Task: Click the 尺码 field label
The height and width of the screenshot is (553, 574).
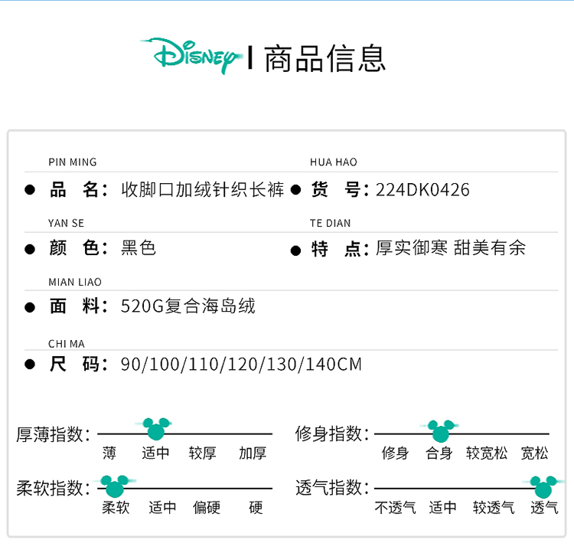Action: point(78,365)
